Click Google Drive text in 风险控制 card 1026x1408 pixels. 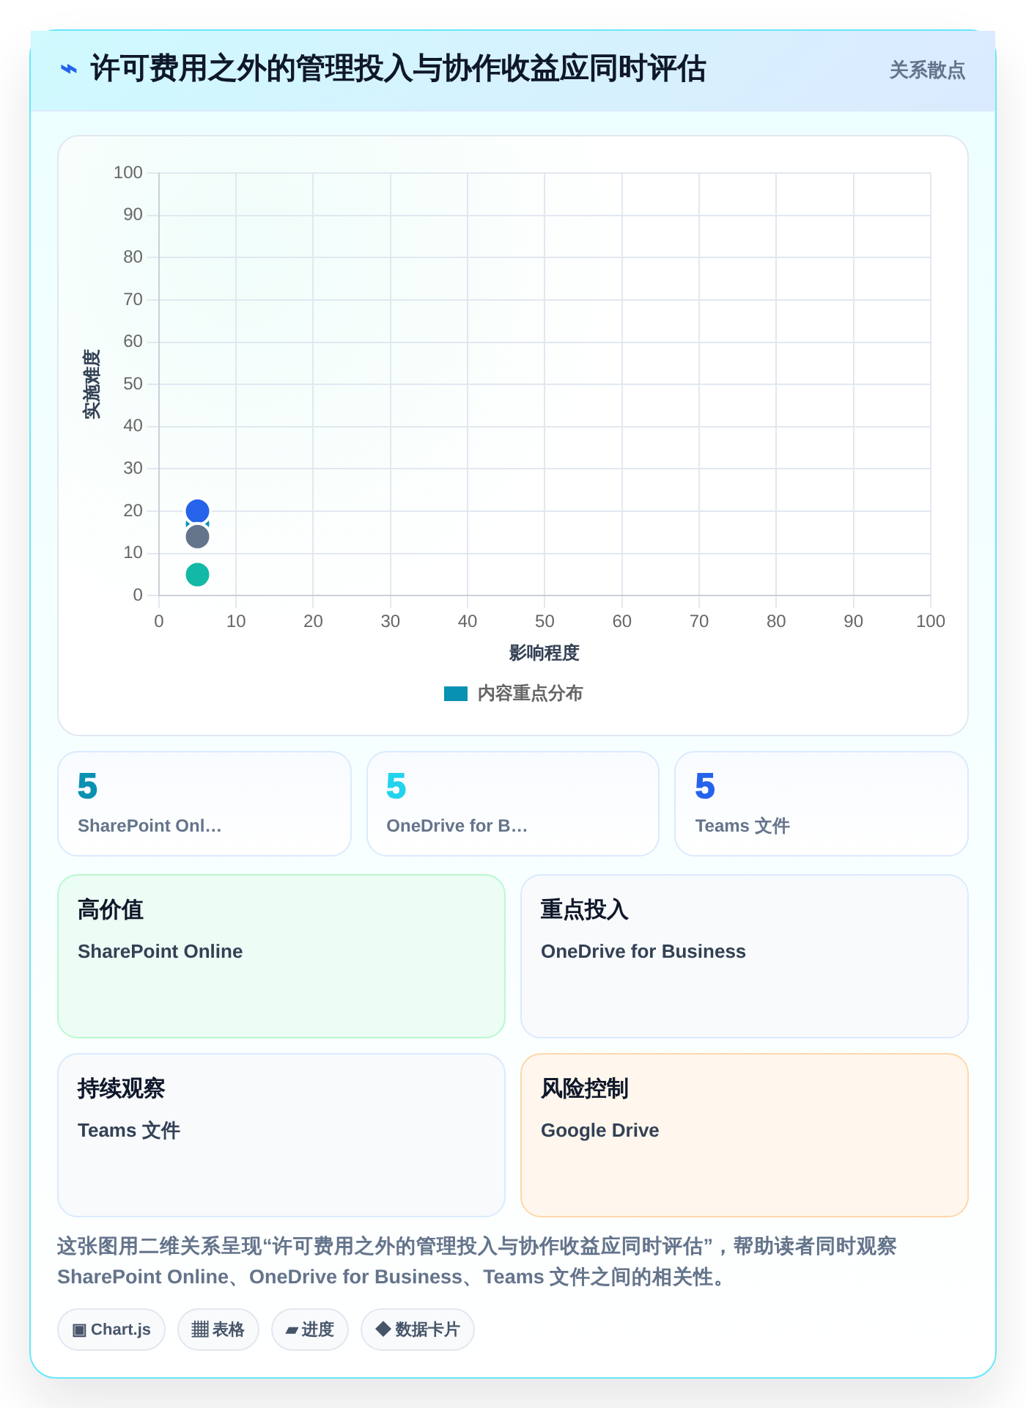click(600, 1130)
